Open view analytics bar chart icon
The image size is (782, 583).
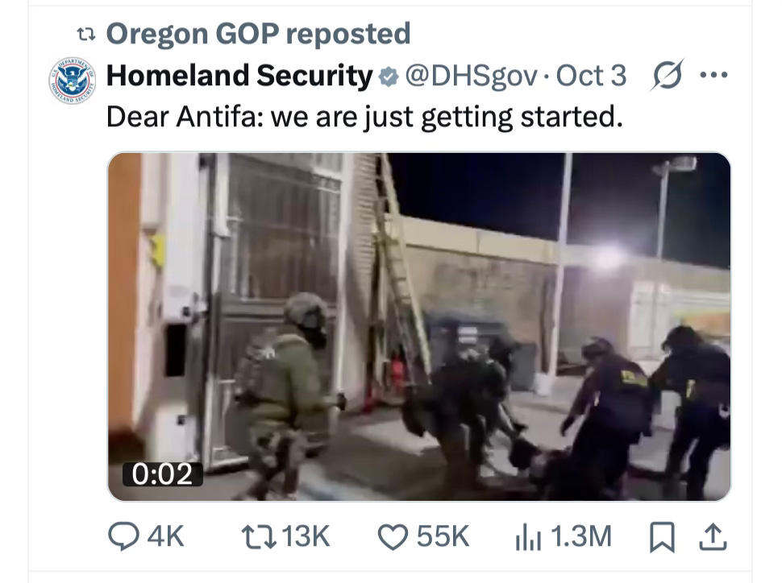click(528, 536)
